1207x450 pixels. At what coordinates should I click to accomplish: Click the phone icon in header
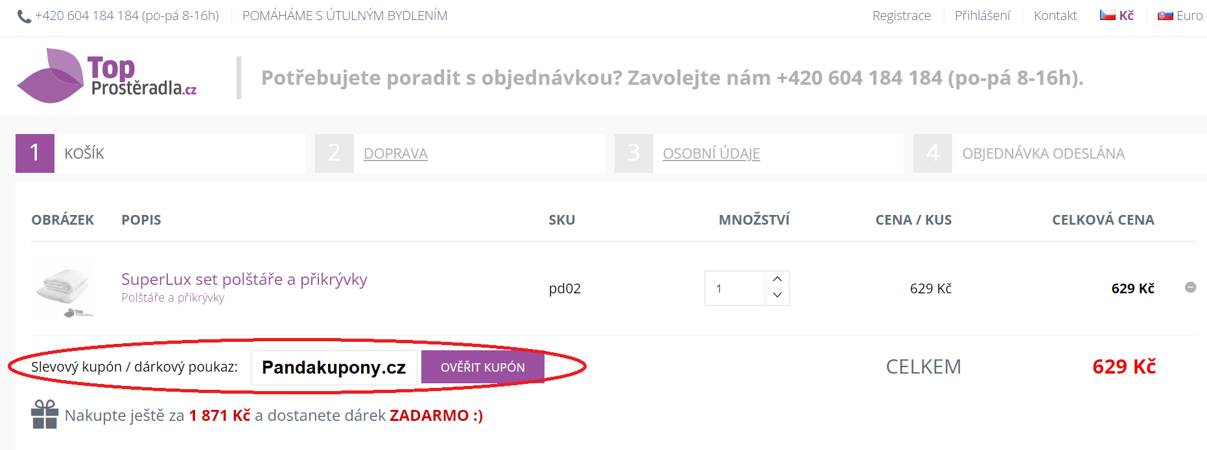pyautogui.click(x=24, y=16)
